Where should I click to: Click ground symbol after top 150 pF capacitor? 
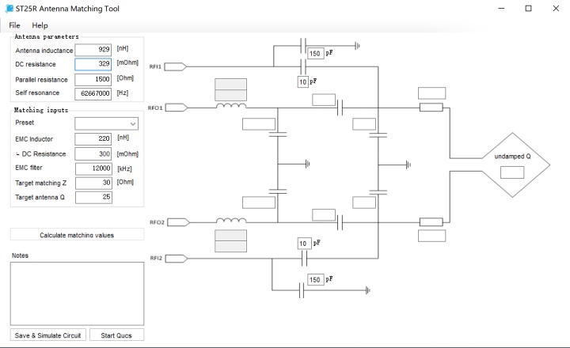click(358, 46)
